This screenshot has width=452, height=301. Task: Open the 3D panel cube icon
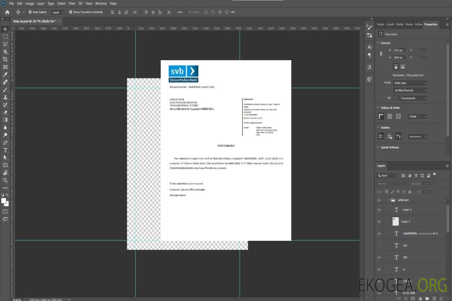click(x=369, y=79)
